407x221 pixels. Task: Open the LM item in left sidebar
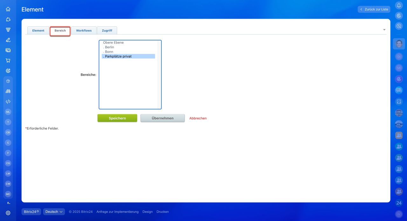point(8,174)
